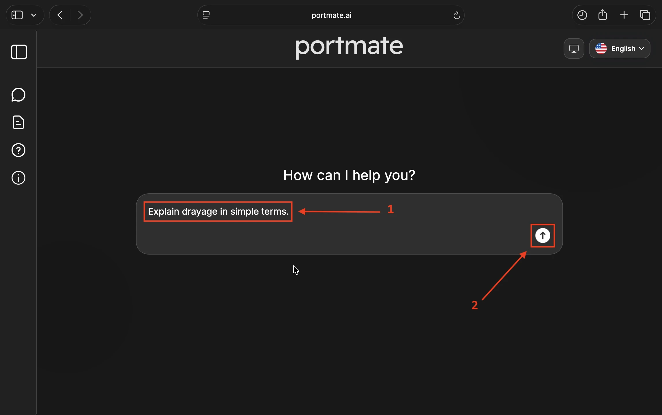Image resolution: width=662 pixels, height=415 pixels.
Task: Toggle the Safari sidebar button
Action: coord(17,15)
